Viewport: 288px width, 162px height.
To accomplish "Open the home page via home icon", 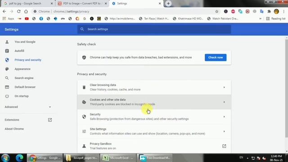I will pyautogui.click(x=26, y=11).
